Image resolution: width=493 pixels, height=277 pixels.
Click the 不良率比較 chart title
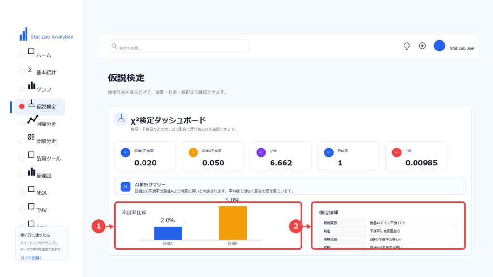coord(134,213)
